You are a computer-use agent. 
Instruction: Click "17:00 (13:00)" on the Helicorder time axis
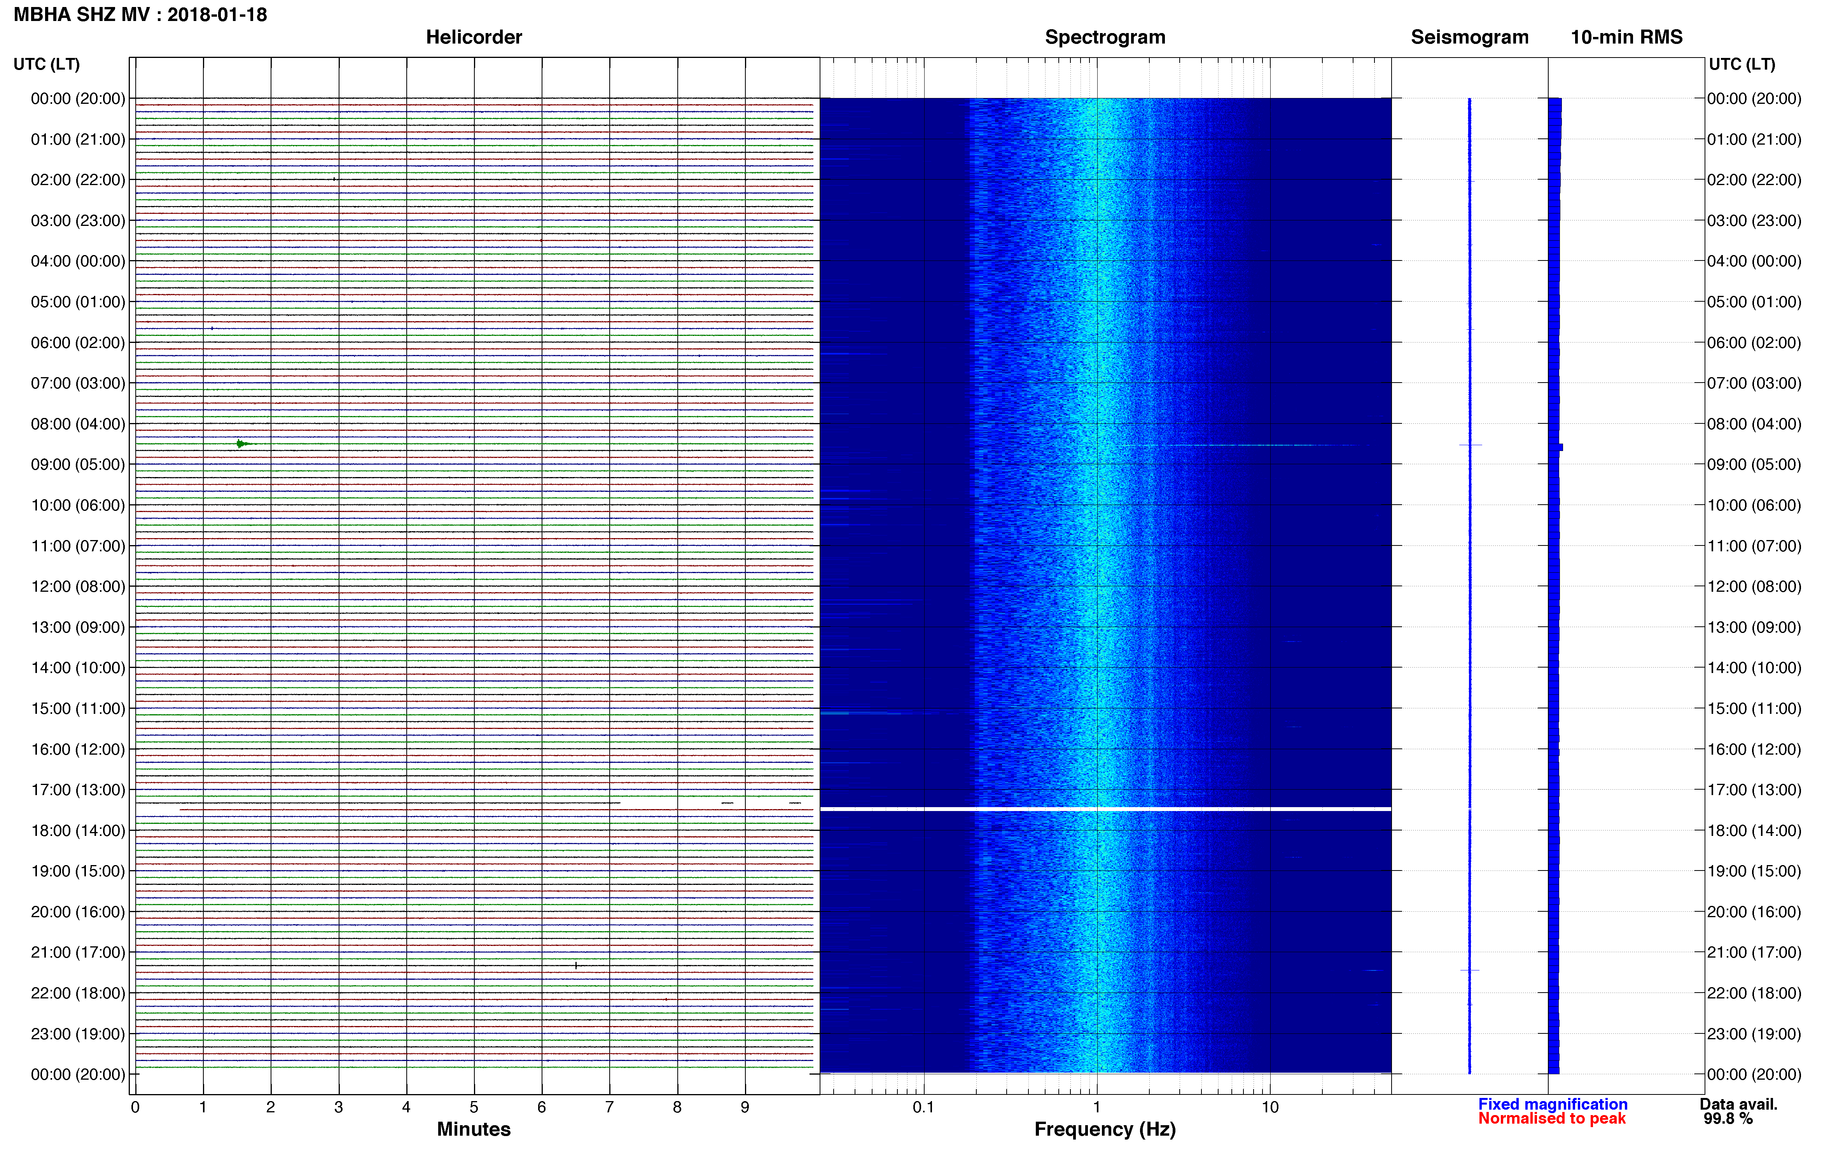[78, 789]
